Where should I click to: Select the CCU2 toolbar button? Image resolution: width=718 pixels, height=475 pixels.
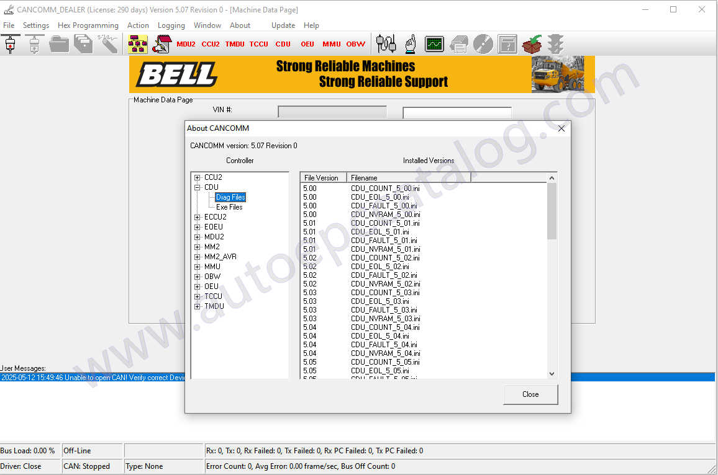point(211,45)
